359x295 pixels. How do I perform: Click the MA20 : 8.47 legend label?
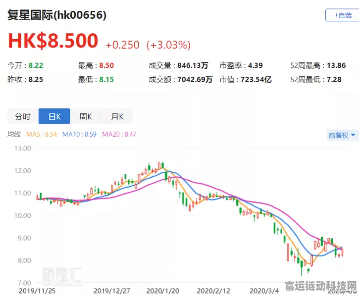119,134
